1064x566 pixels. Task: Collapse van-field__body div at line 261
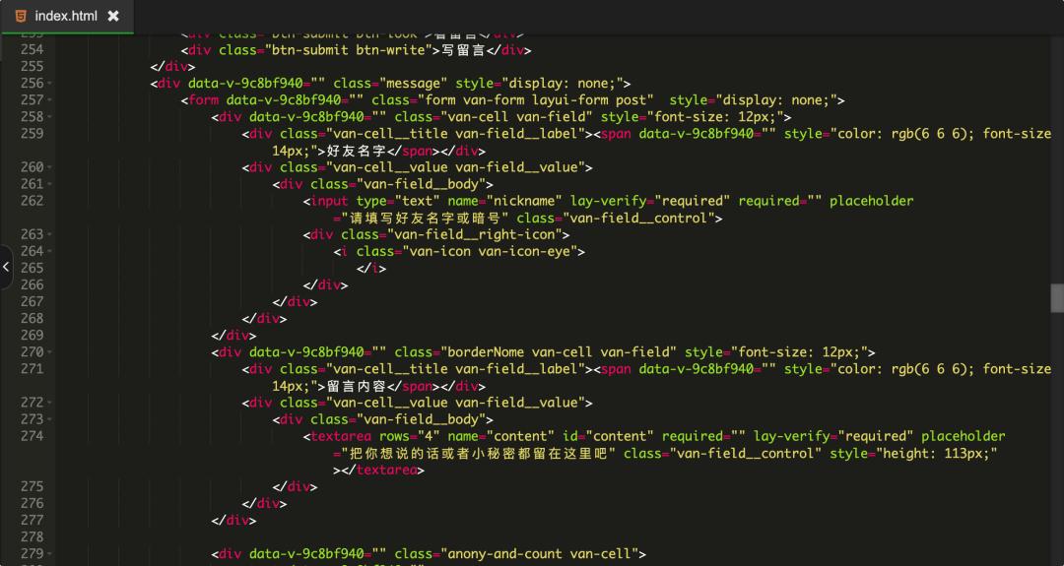(50, 184)
